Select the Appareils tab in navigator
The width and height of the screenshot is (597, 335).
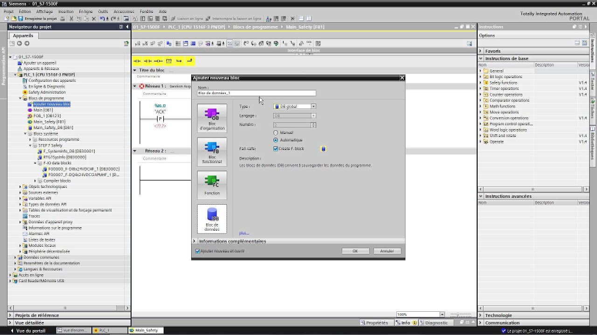pos(23,35)
